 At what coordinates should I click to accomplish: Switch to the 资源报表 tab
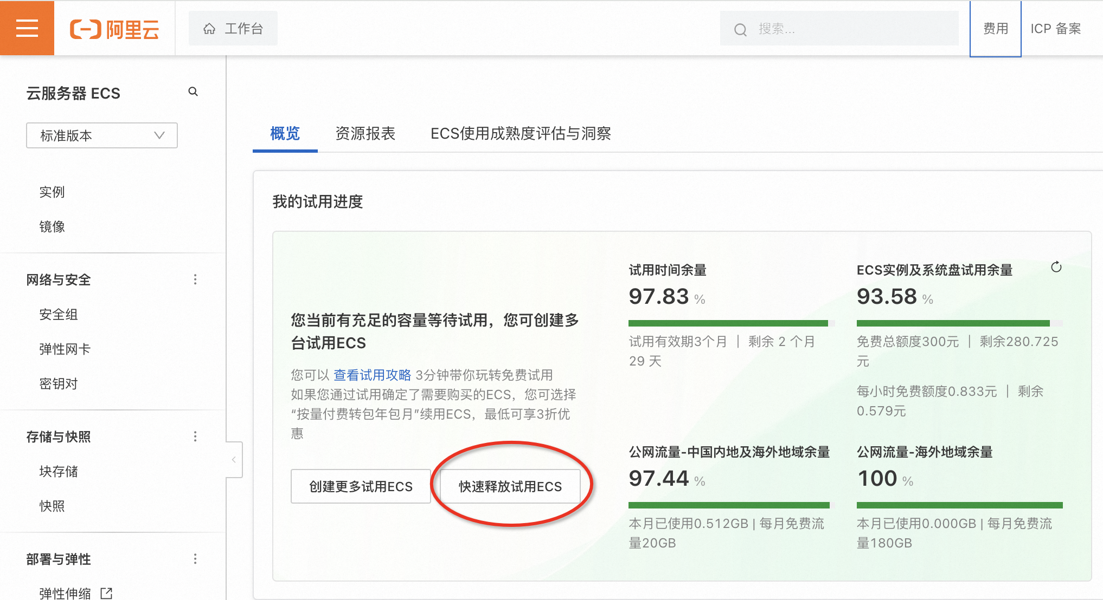click(365, 133)
